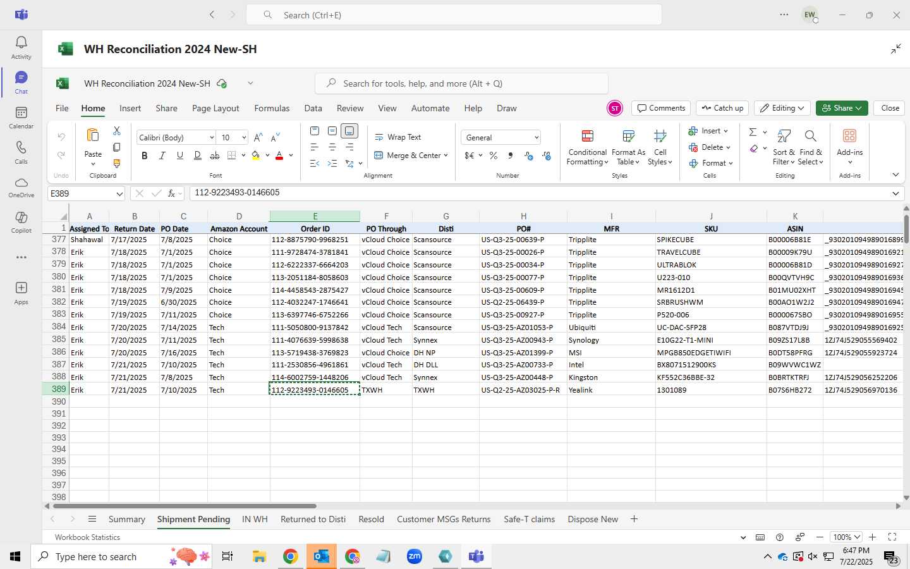
Task: Apply Double Underline formatting
Action: point(197,156)
